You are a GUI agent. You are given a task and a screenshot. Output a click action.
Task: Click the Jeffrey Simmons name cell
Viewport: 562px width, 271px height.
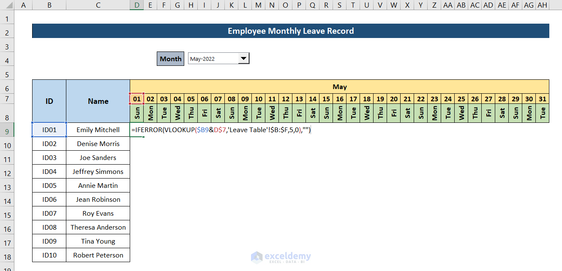[98, 172]
